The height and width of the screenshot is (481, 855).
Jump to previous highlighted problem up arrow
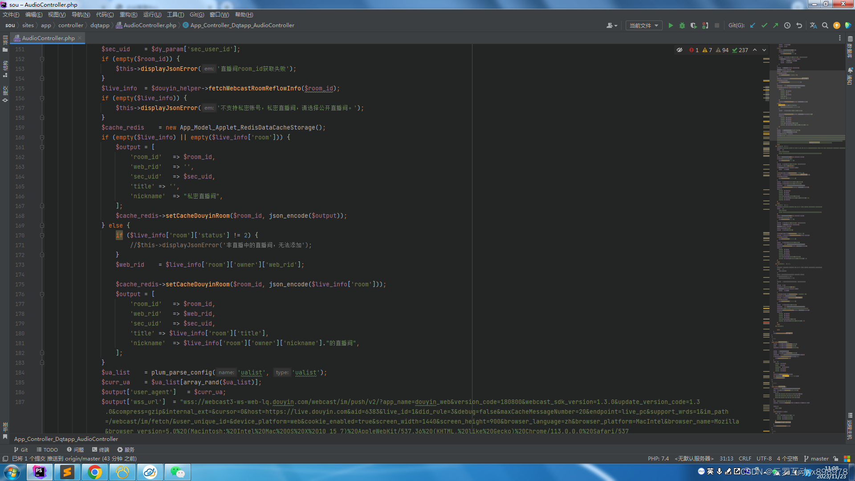click(755, 50)
